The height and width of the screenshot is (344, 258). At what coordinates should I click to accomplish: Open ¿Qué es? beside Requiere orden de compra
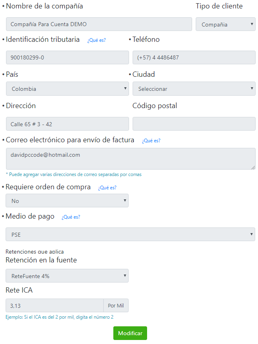107,187
